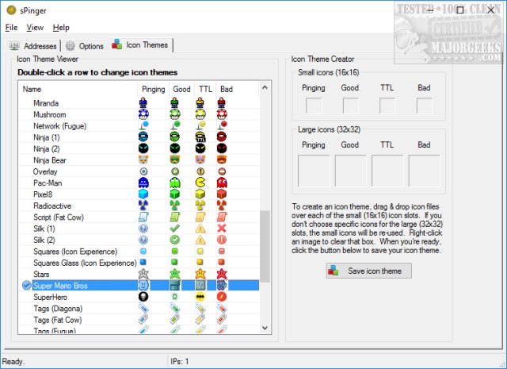Viewport: 507px width, 369px height.
Task: Select the Icon Themes tab
Action: point(140,44)
